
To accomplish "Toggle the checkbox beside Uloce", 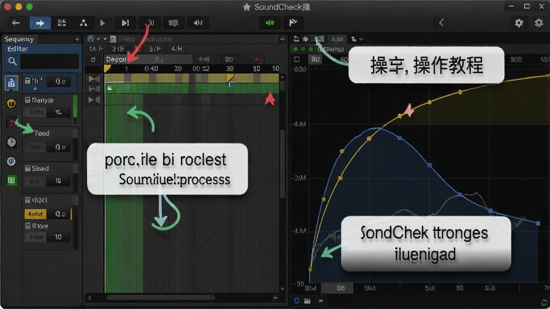I will 28,226.
